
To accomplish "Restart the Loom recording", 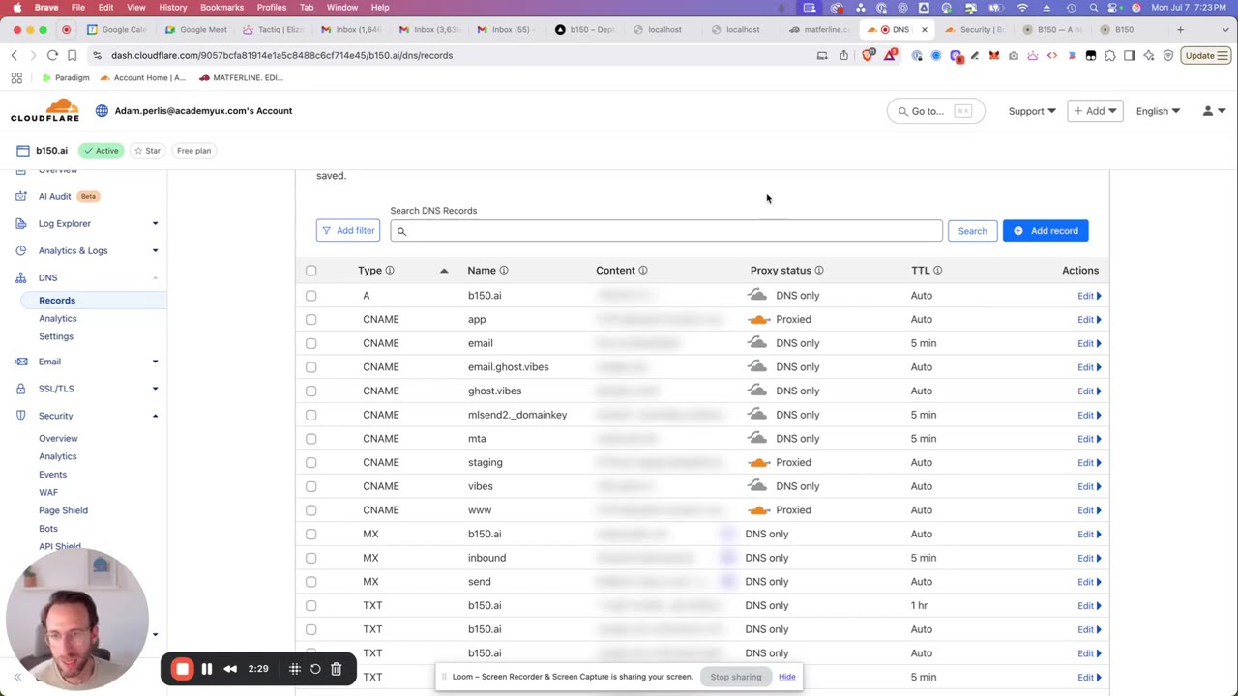I will (315, 669).
